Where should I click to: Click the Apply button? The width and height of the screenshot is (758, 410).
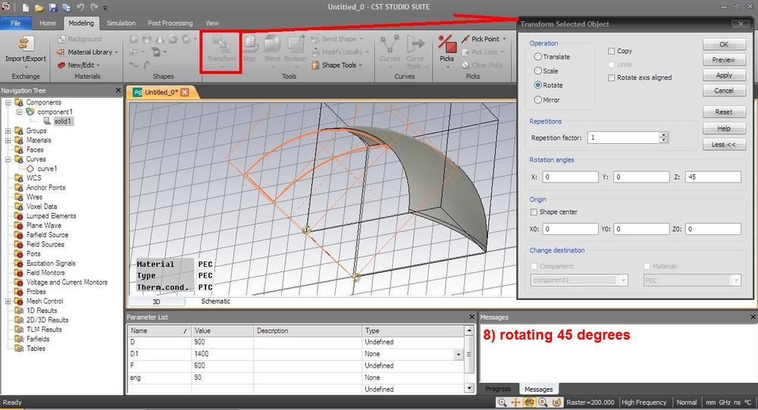coord(724,75)
